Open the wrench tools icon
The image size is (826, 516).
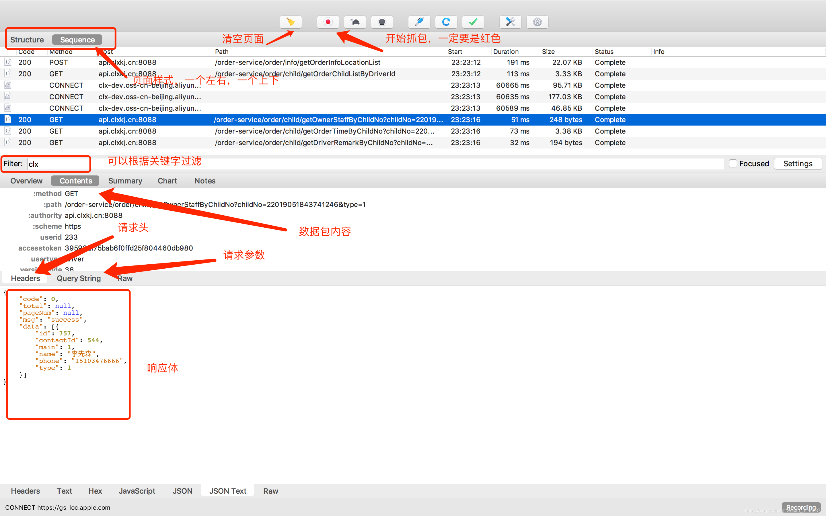(x=510, y=22)
